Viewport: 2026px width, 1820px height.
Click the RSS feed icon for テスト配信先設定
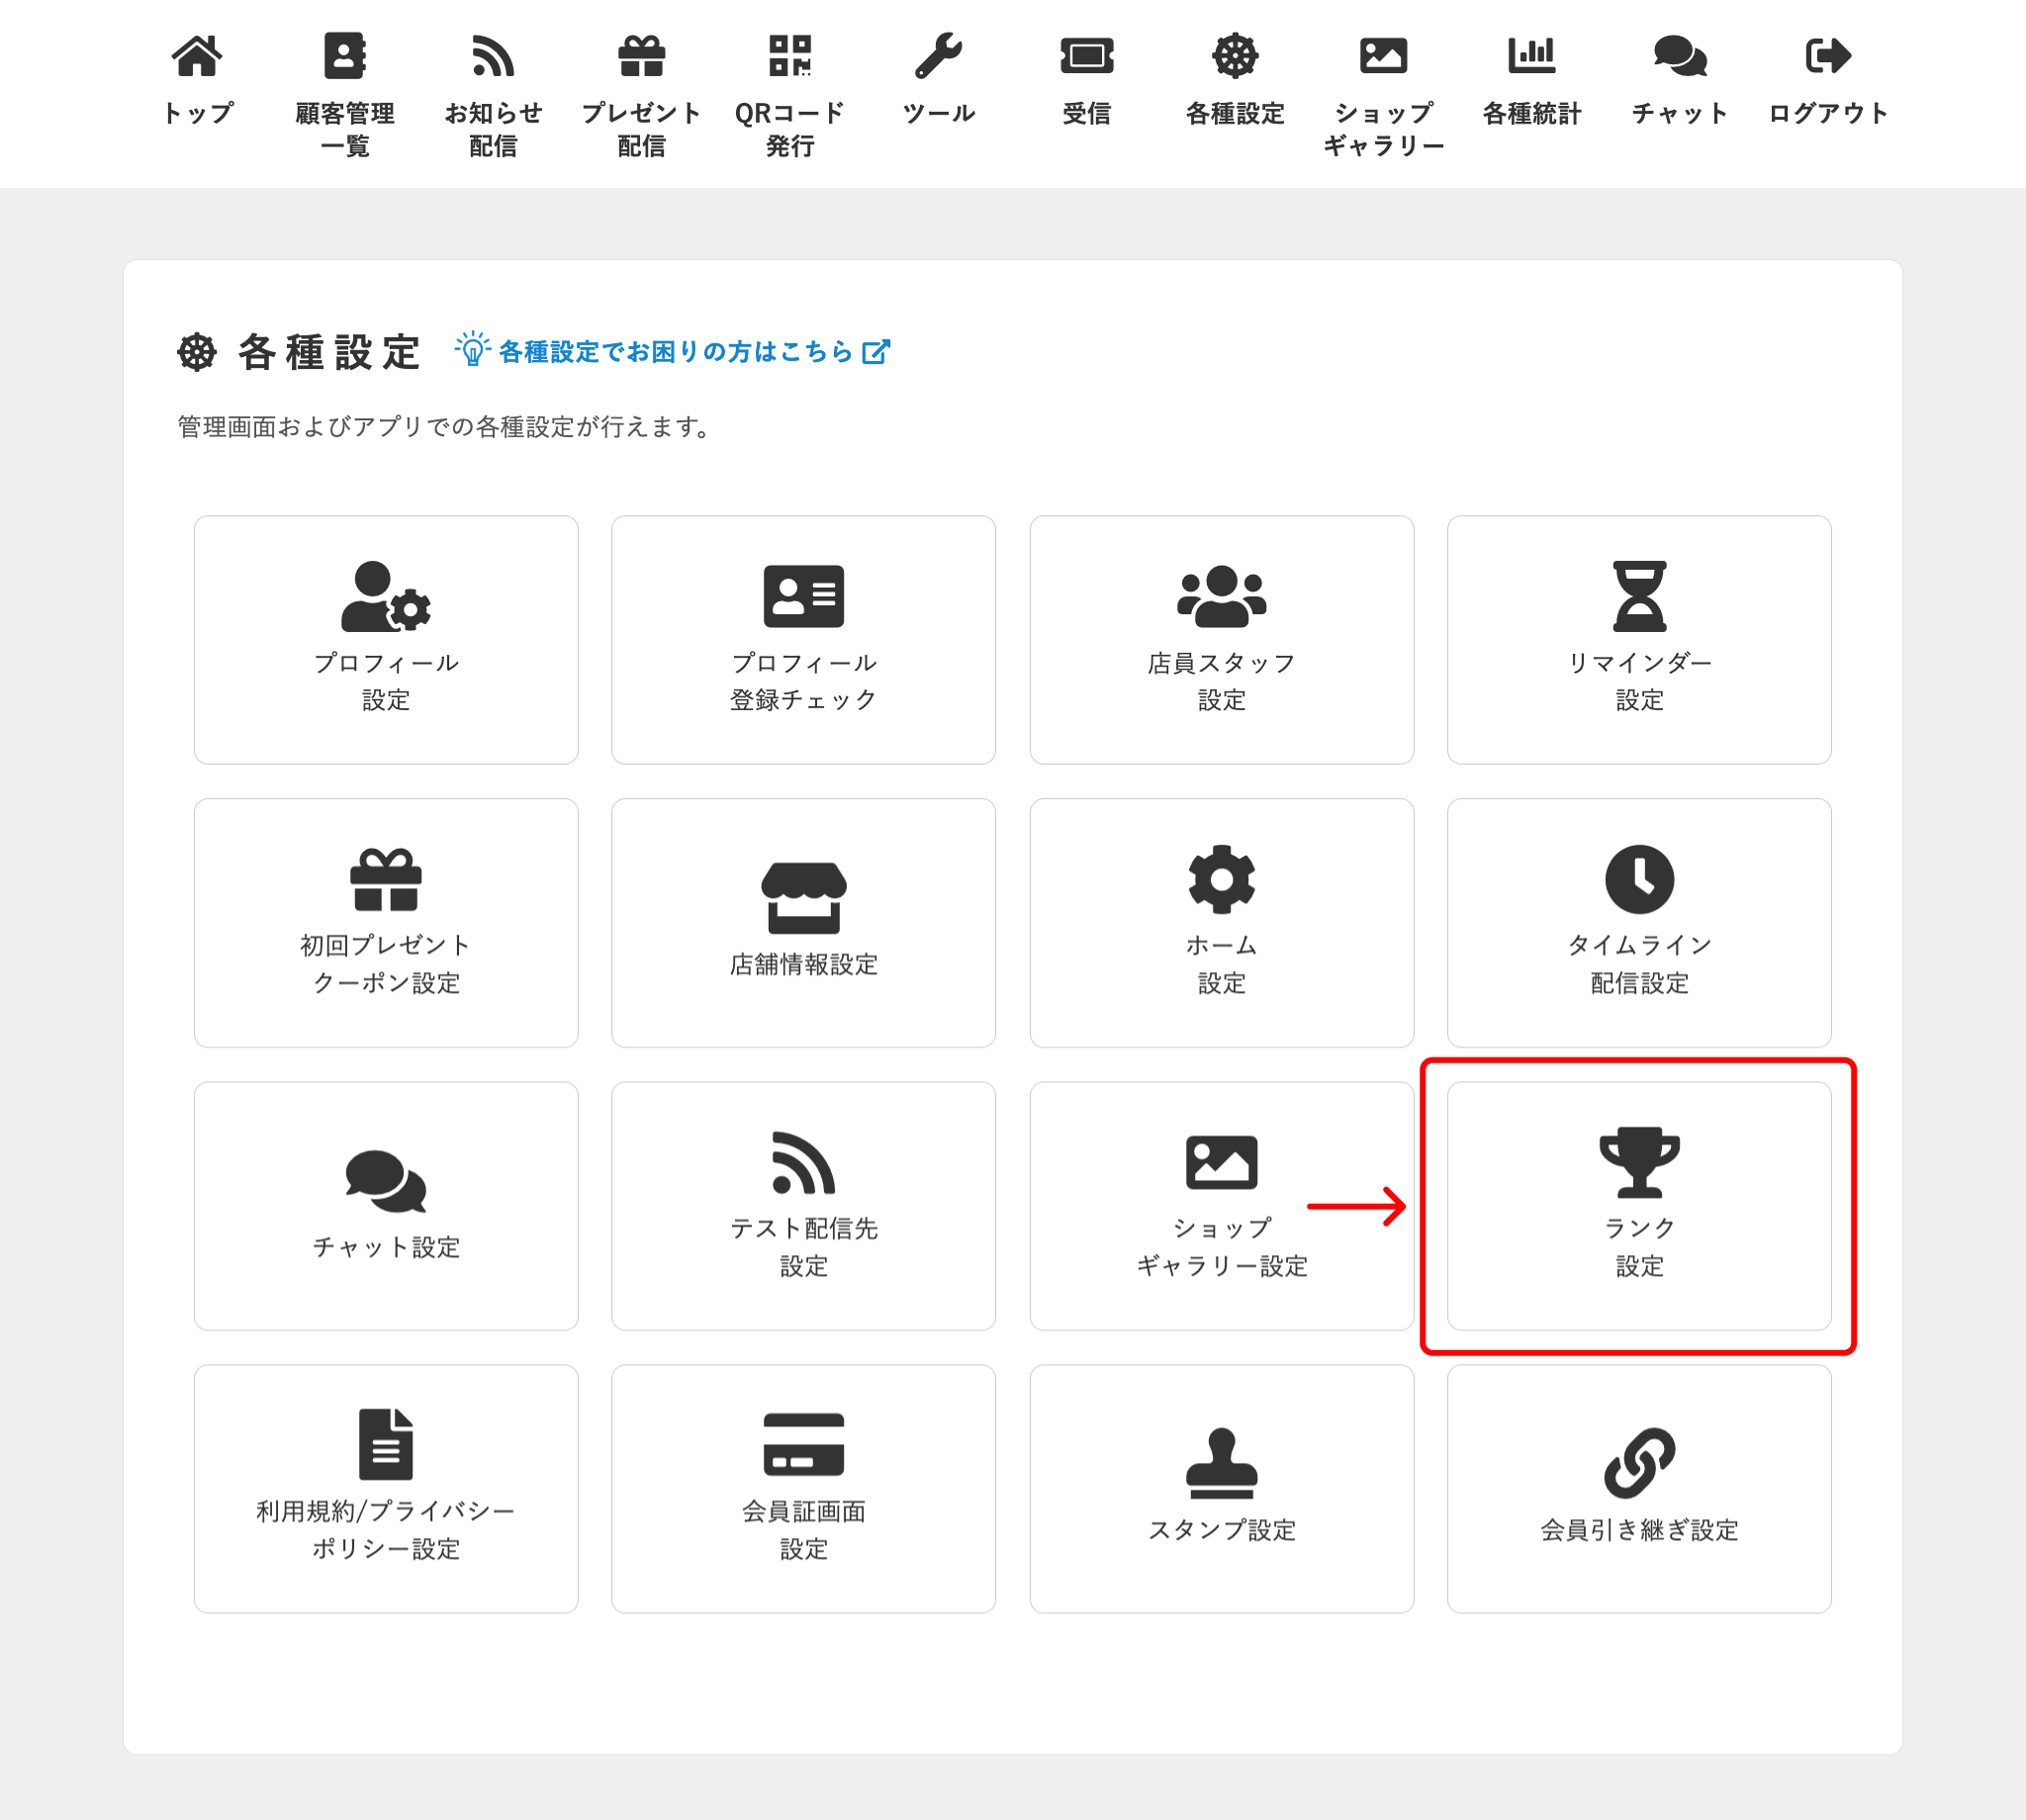pos(803,1162)
